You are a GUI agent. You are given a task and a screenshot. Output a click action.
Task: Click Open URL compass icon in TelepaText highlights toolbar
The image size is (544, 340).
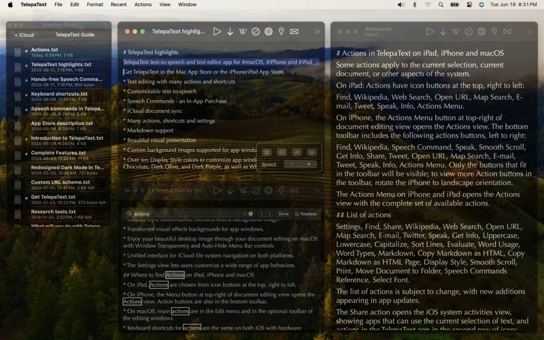[256, 31]
